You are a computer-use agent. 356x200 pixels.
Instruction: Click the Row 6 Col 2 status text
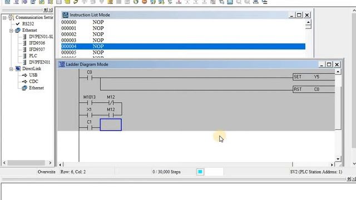(73, 172)
